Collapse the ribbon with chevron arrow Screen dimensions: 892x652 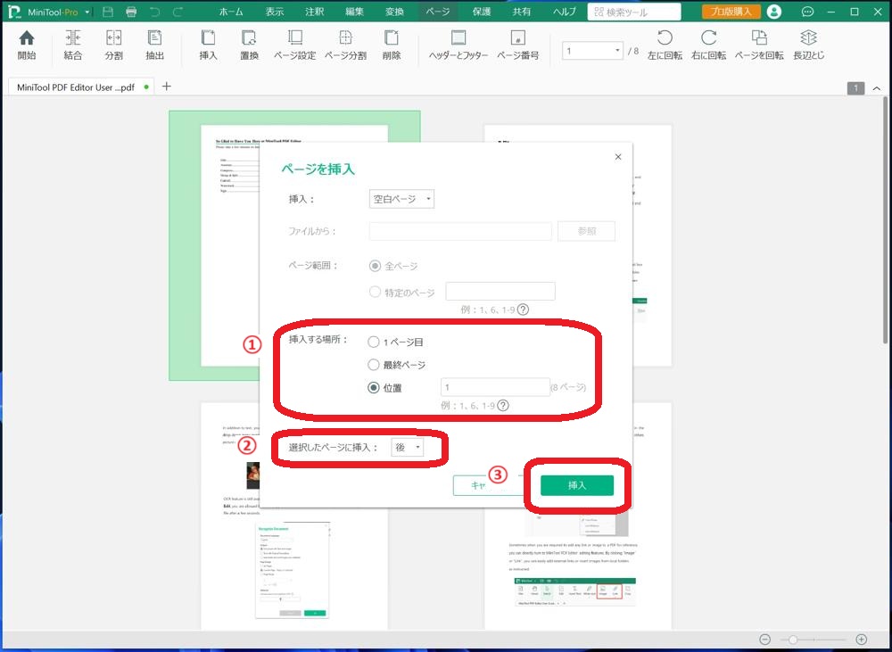[x=877, y=88]
